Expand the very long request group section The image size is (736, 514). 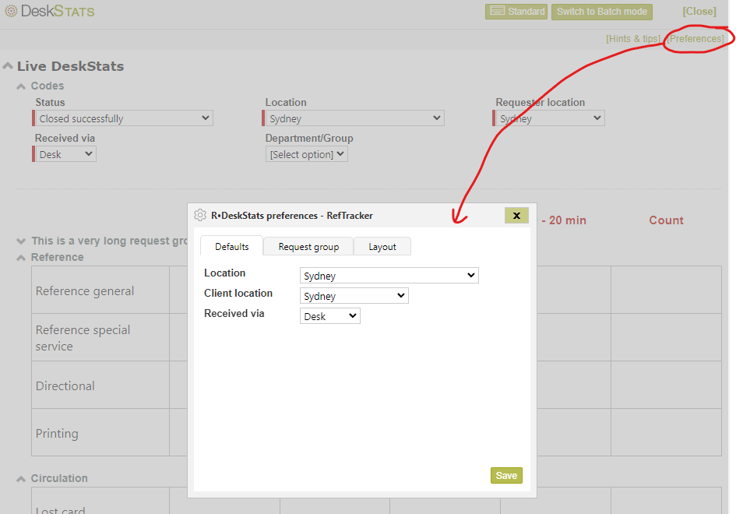21,241
